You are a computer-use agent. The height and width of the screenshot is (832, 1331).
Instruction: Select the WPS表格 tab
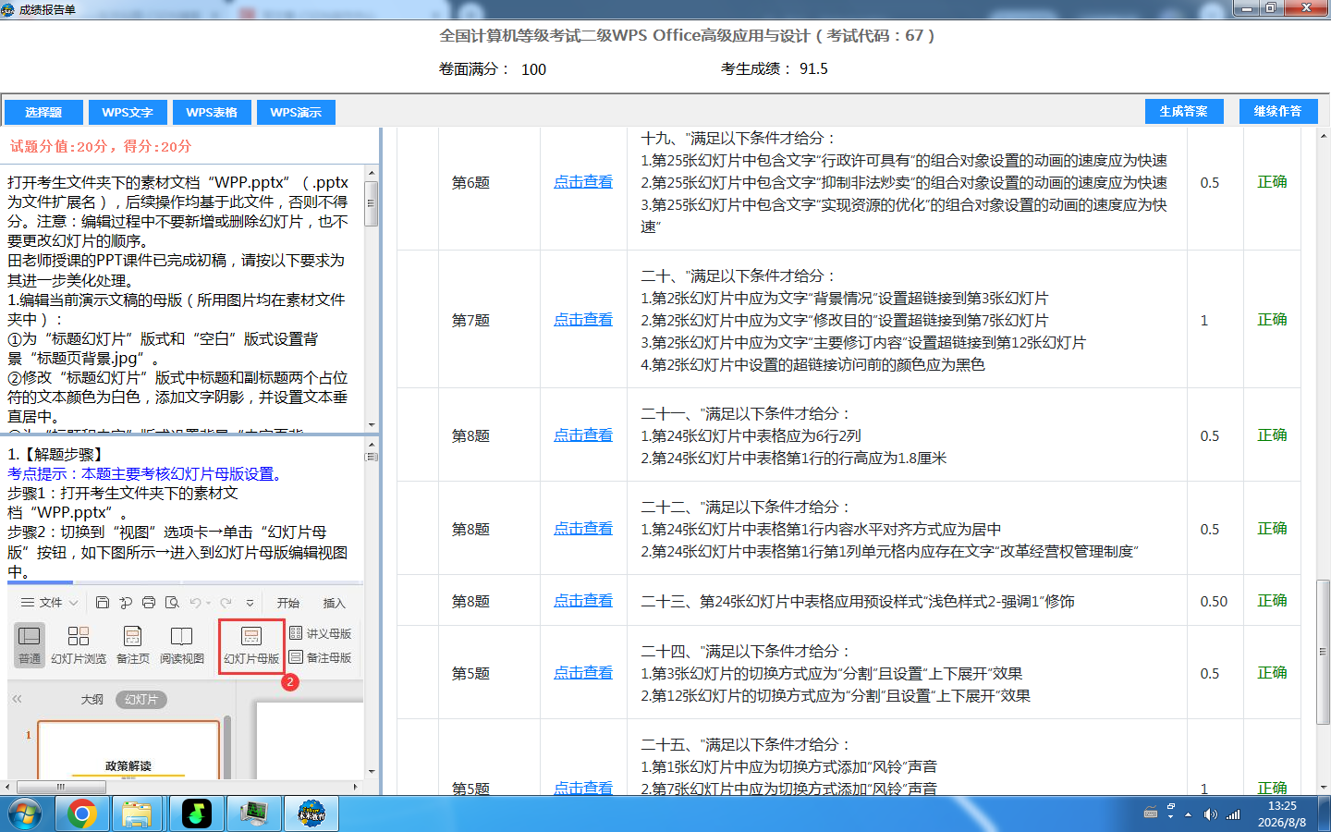pos(212,112)
